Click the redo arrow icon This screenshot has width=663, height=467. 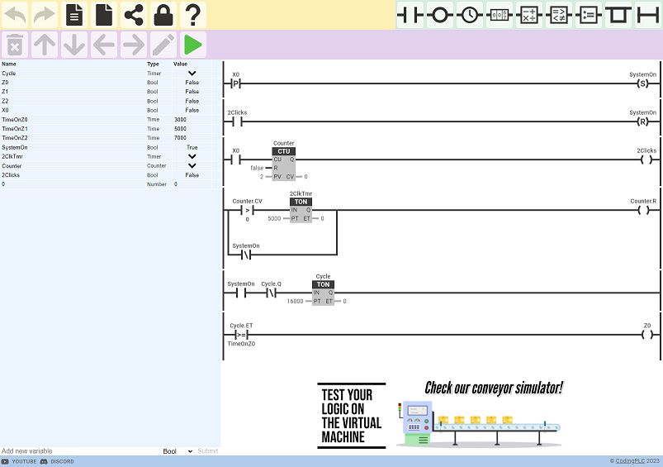tap(45, 15)
